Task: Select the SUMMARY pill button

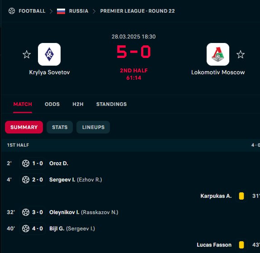Action: pos(24,127)
